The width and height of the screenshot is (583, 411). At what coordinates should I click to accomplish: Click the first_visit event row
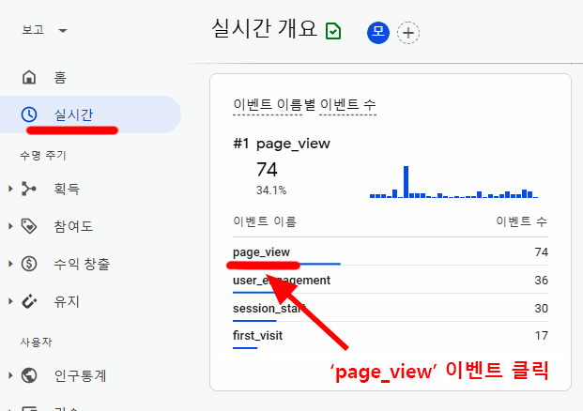(x=391, y=336)
